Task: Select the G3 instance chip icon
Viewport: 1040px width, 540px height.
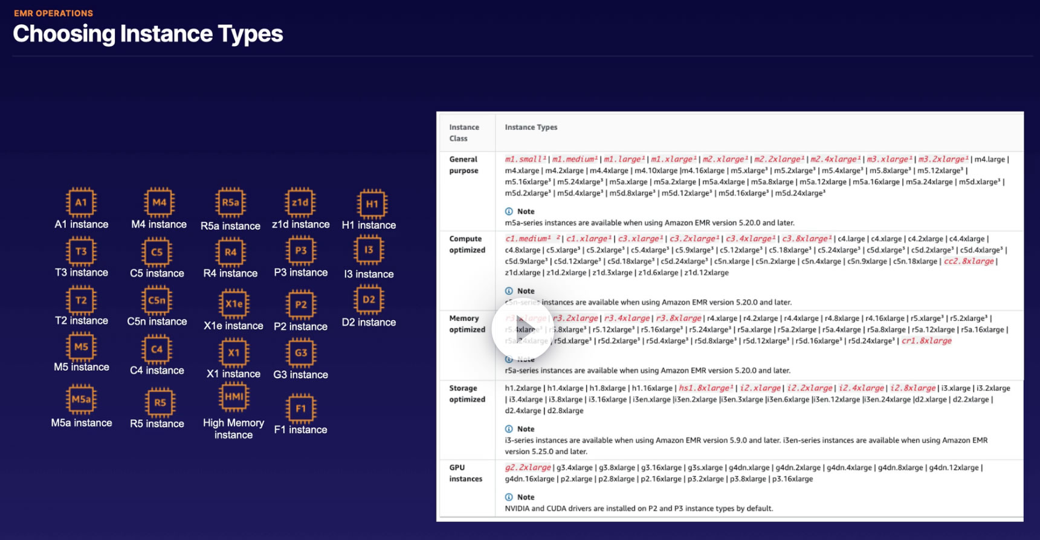Action: pyautogui.click(x=301, y=353)
